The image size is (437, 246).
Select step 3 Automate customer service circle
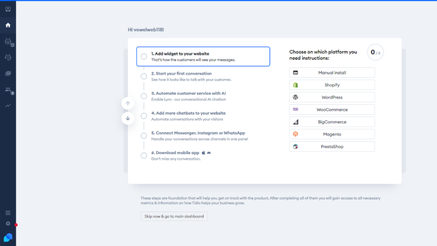pyautogui.click(x=144, y=96)
